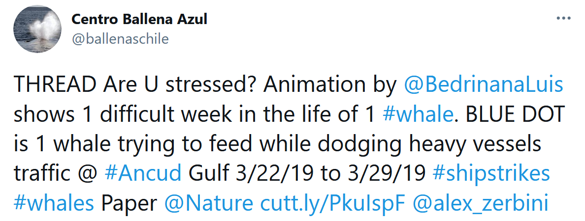Open the @BedrinanaLuis mention

(x=483, y=85)
